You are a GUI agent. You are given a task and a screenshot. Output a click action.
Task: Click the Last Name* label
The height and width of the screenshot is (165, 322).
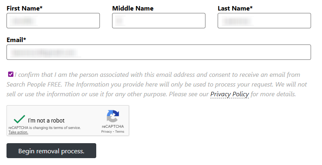pos(235,8)
